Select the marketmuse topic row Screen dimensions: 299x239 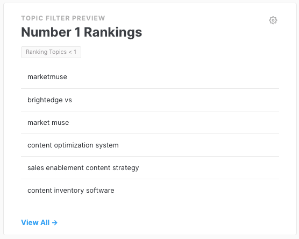(150, 77)
